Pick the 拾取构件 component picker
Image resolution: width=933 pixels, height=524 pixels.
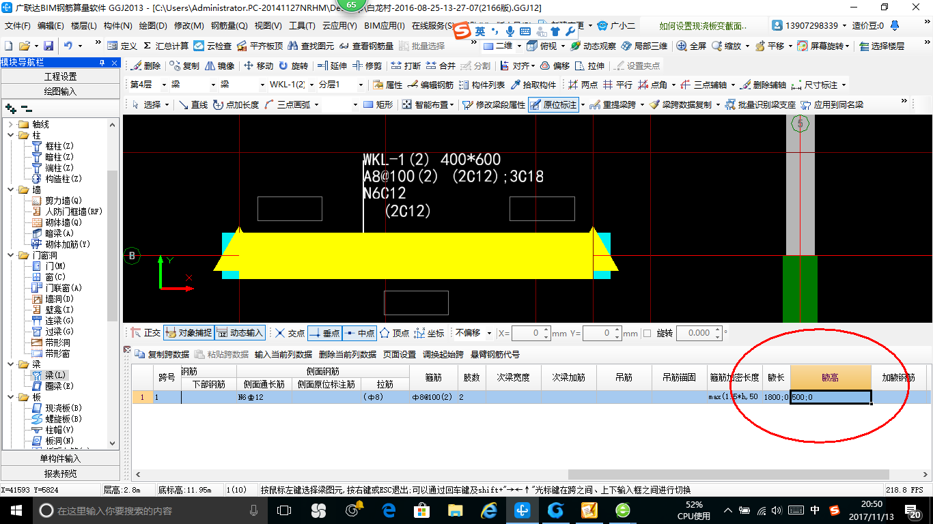coord(533,85)
